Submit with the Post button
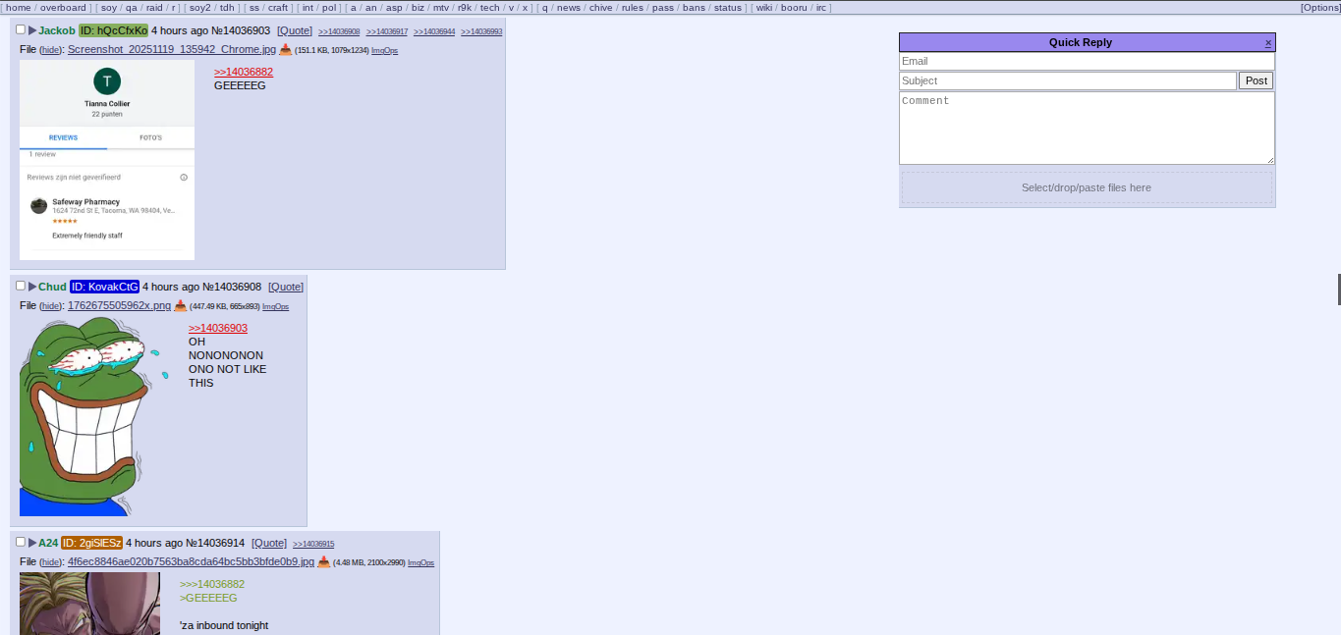 [1256, 80]
